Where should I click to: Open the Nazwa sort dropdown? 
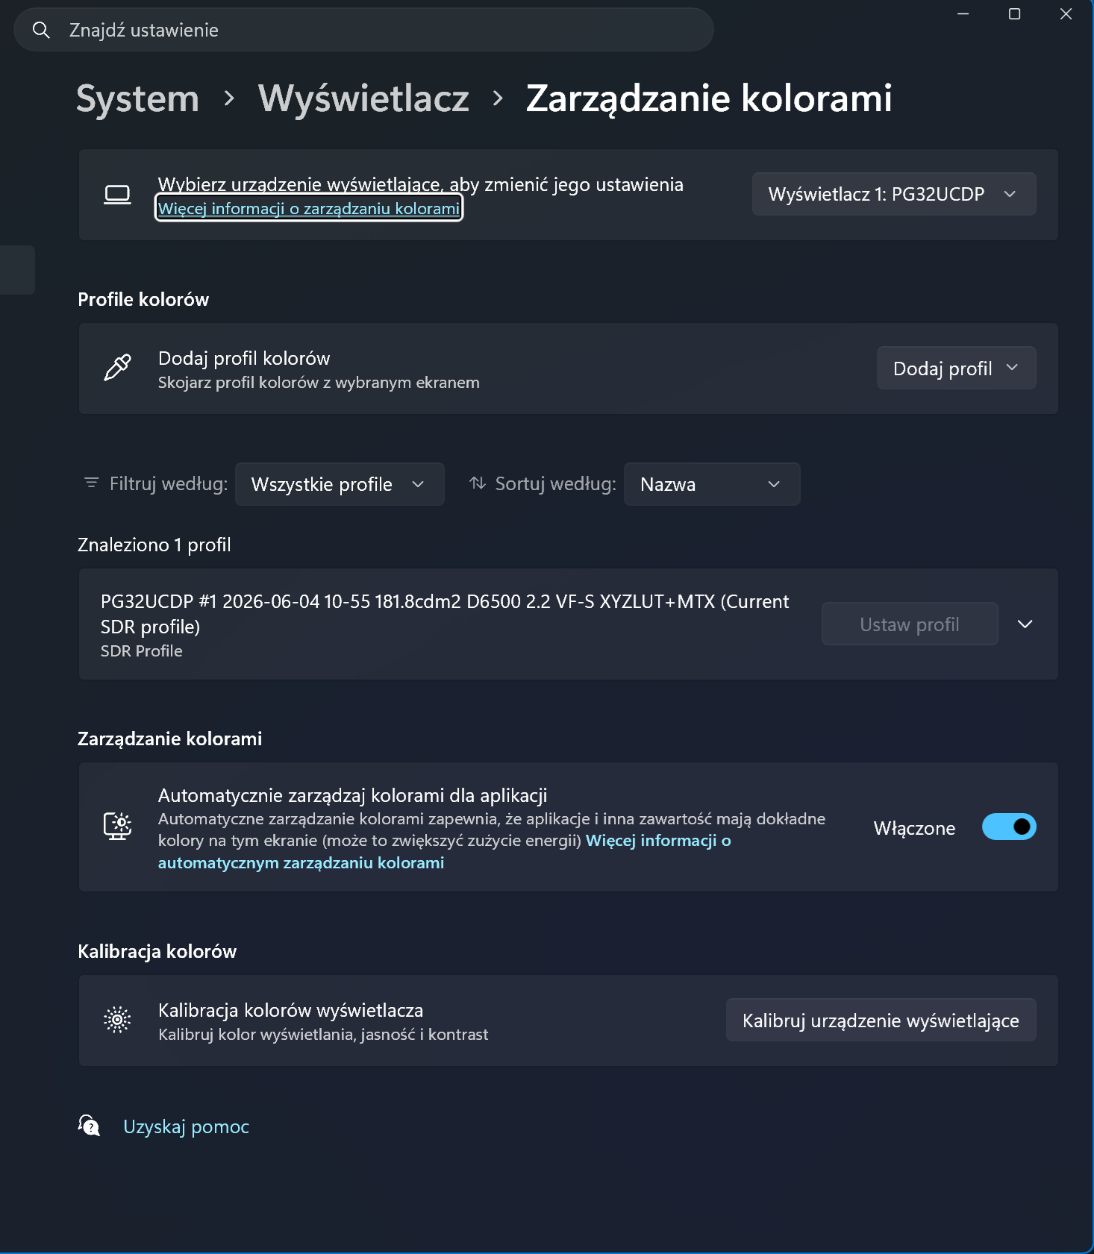pos(712,484)
